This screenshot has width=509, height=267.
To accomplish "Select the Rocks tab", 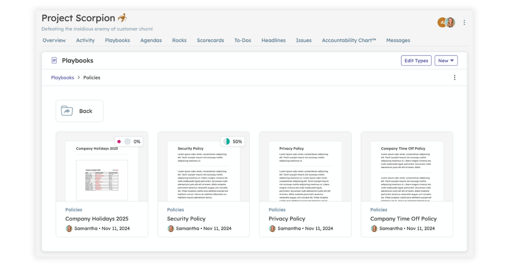I will 179,40.
